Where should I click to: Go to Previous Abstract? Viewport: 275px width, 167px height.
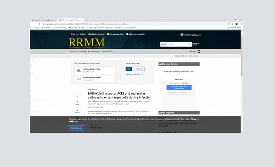click(x=180, y=56)
